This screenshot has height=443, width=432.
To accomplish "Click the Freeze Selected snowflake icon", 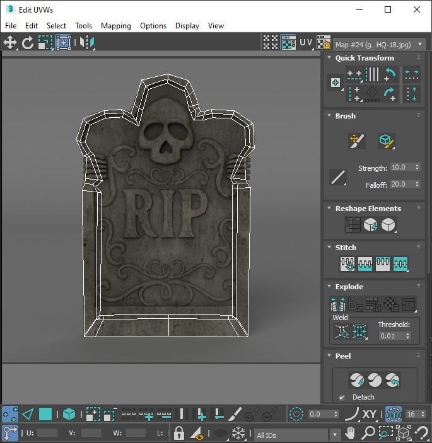I will click(x=238, y=432).
